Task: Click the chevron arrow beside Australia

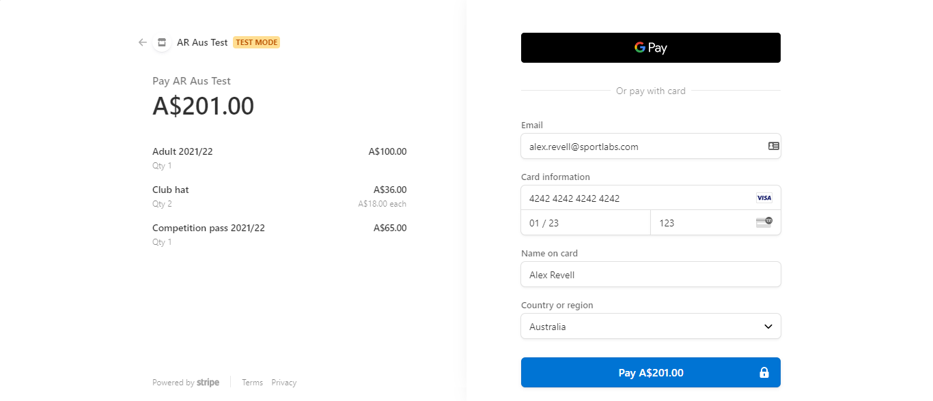Action: (768, 327)
